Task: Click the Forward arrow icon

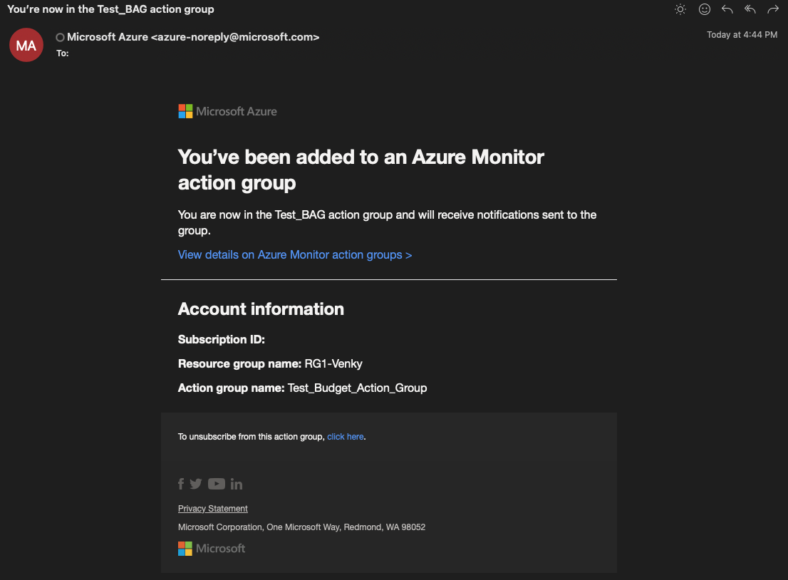Action: [x=773, y=9]
